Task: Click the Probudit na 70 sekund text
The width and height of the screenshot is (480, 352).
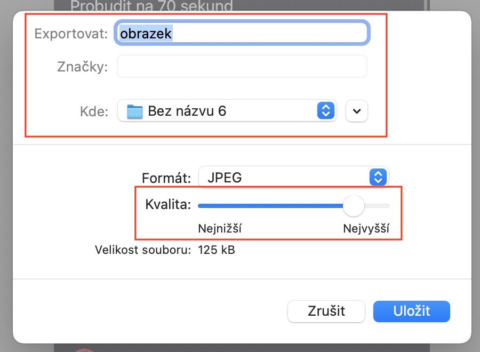Action: (152, 7)
